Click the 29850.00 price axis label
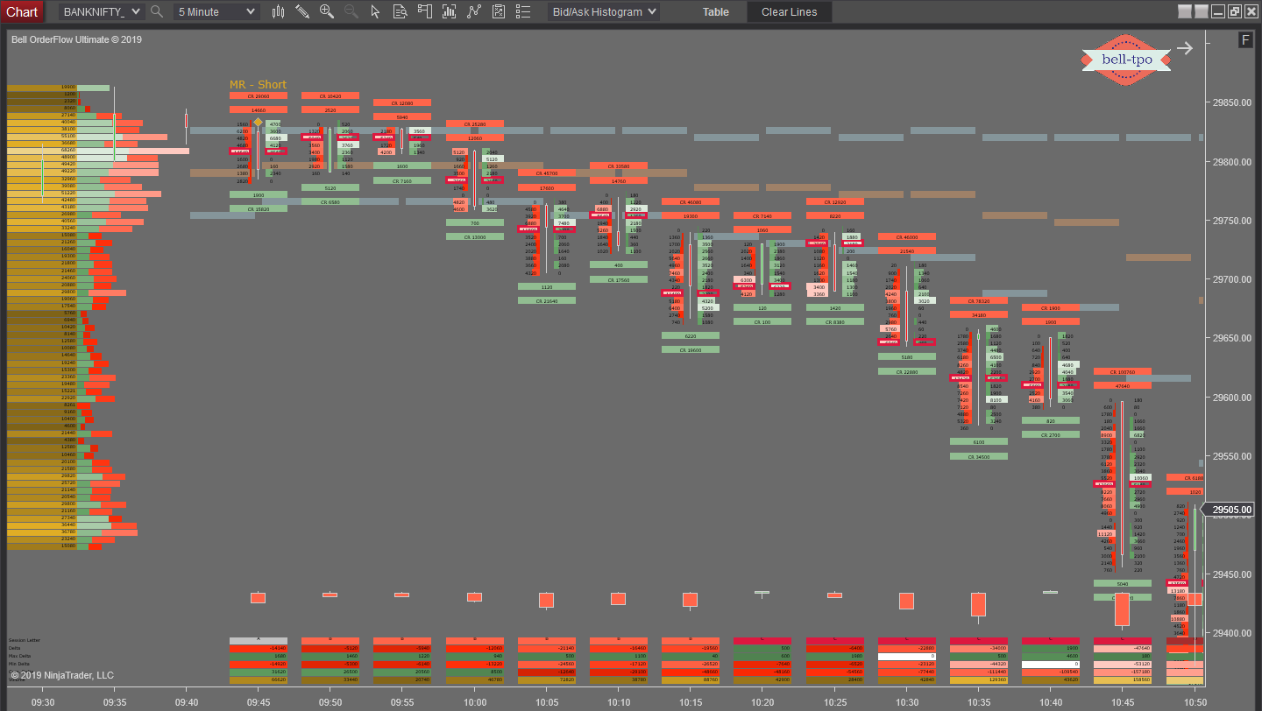Screen dimensions: 1262x711 (x=1231, y=102)
